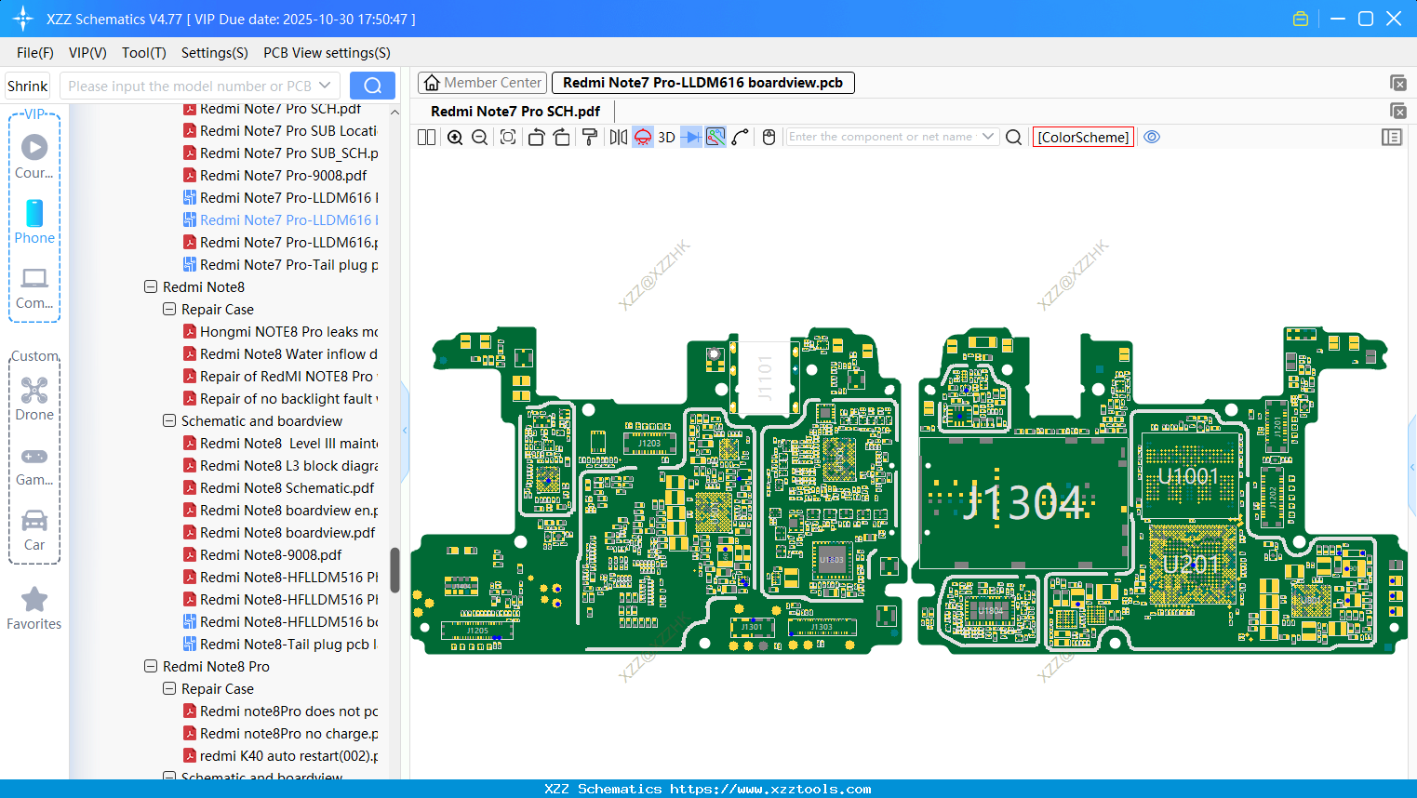Switch to Redmi Note7 Pro SCH.pdf tab
This screenshot has height=798, width=1417.
tap(515, 112)
